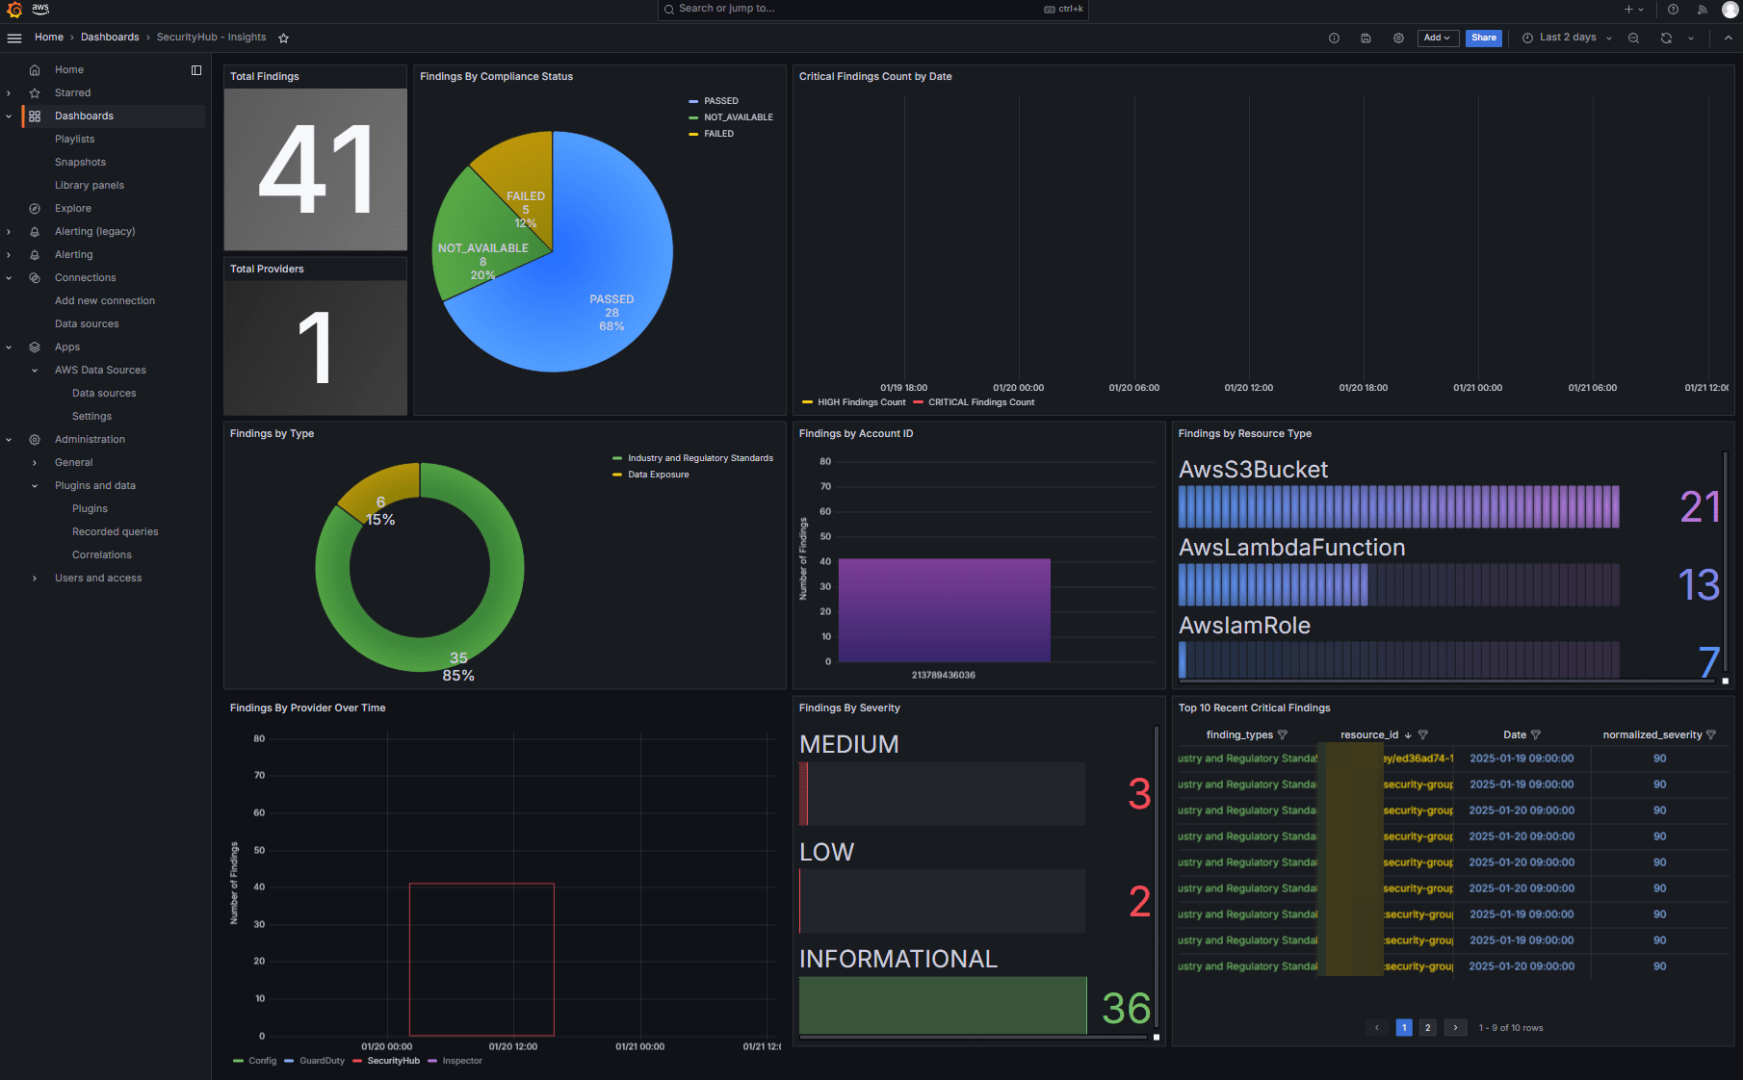Open the Add dropdown button
Viewport: 1743px width, 1080px height.
(x=1437, y=39)
